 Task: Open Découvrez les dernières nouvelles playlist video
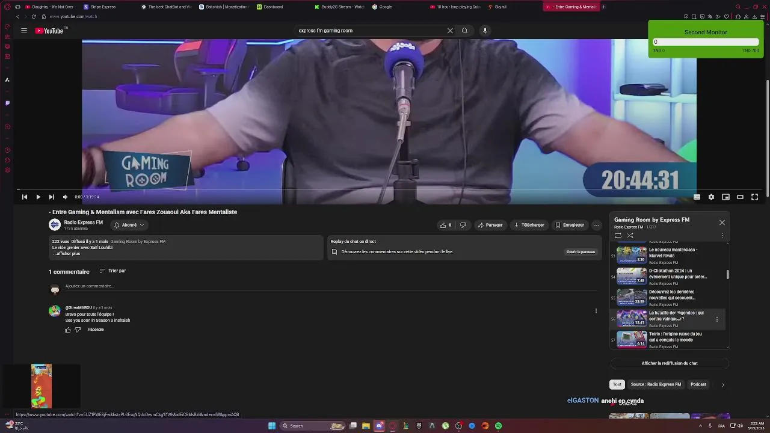667,297
